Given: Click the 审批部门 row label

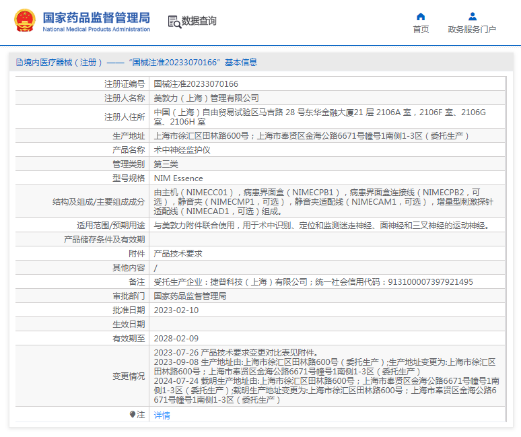Looking at the screenshot, I should coord(129,296).
